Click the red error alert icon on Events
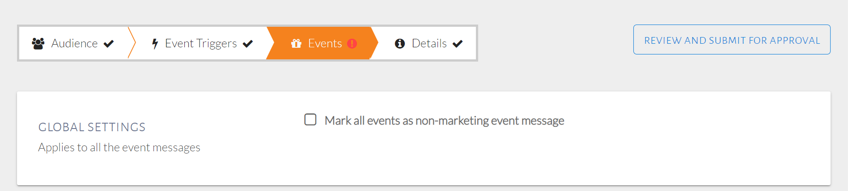848x191 pixels. point(352,43)
